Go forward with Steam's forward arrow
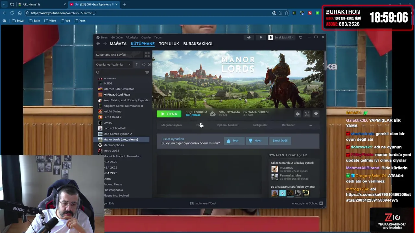Image resolution: width=415 pixels, height=233 pixels. [105, 44]
